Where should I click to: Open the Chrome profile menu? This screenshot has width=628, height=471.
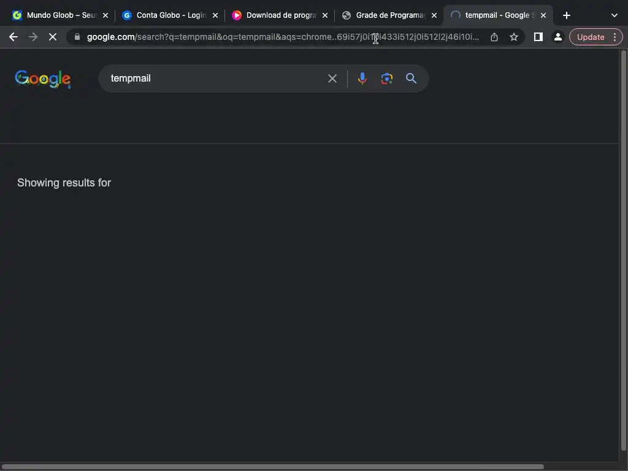557,37
